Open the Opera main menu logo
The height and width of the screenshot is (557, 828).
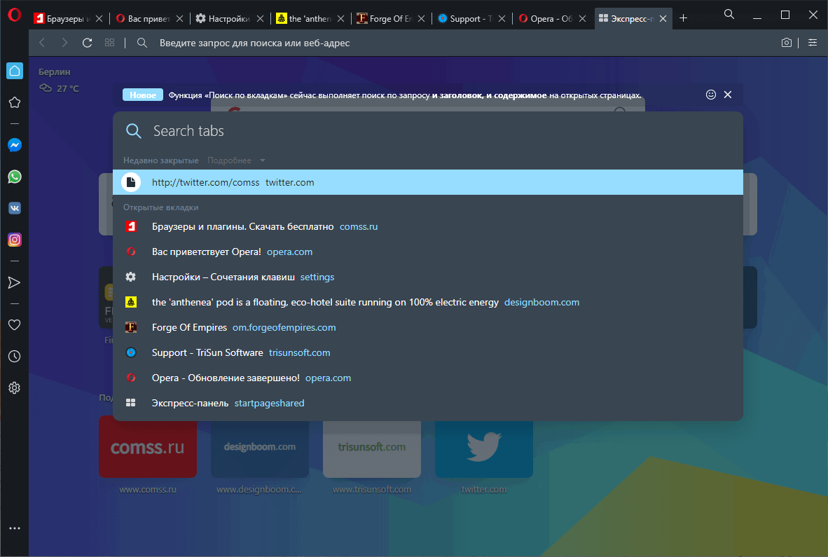[x=14, y=15]
